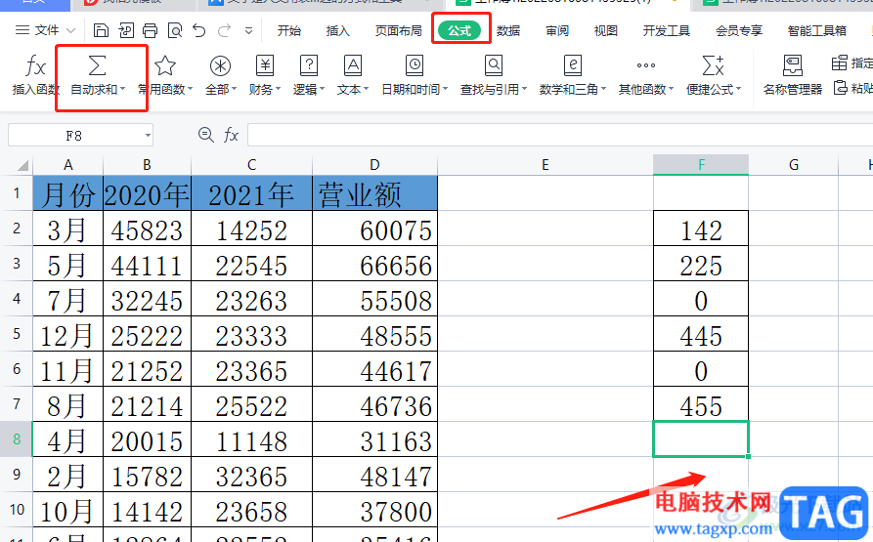Open the All functions asterisk icon
Image resolution: width=873 pixels, height=542 pixels.
(221, 65)
